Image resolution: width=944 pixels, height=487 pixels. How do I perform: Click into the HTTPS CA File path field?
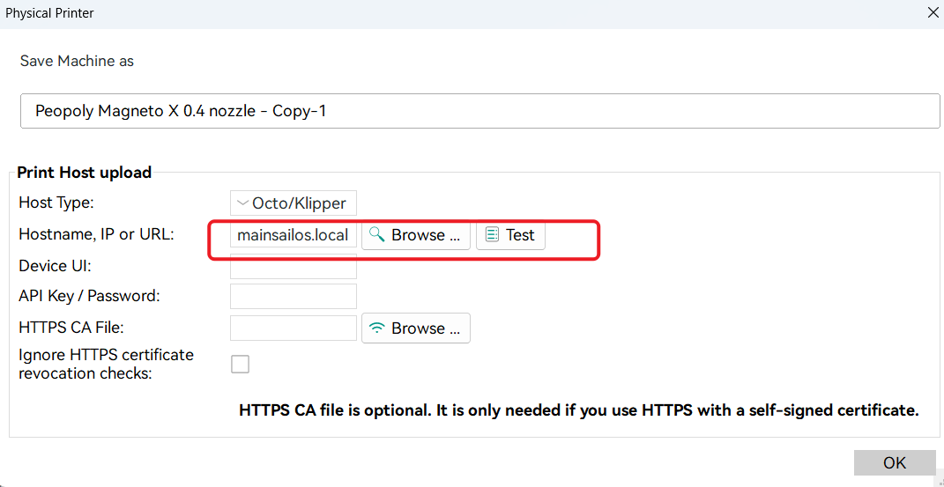click(293, 328)
